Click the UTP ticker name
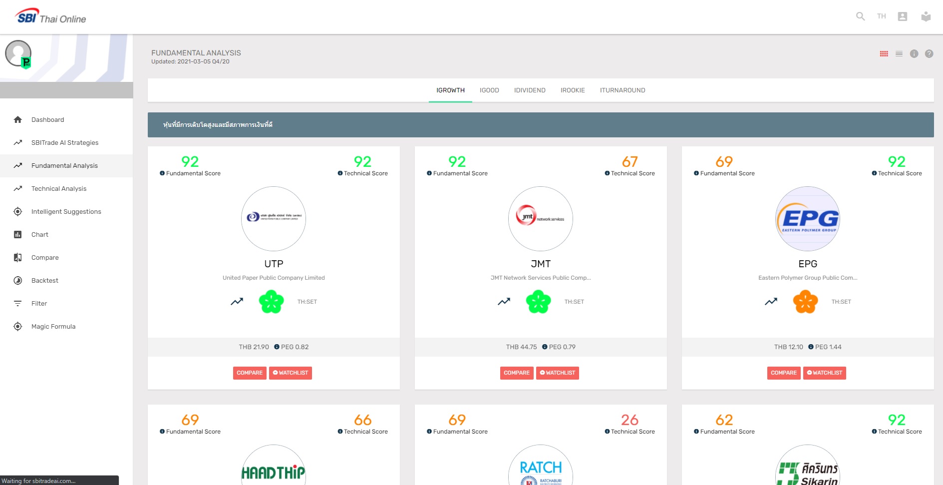Viewport: 943px width, 485px height. click(x=274, y=264)
